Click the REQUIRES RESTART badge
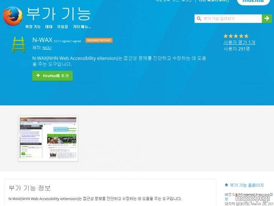This screenshot has width=274, height=206. pos(99,40)
